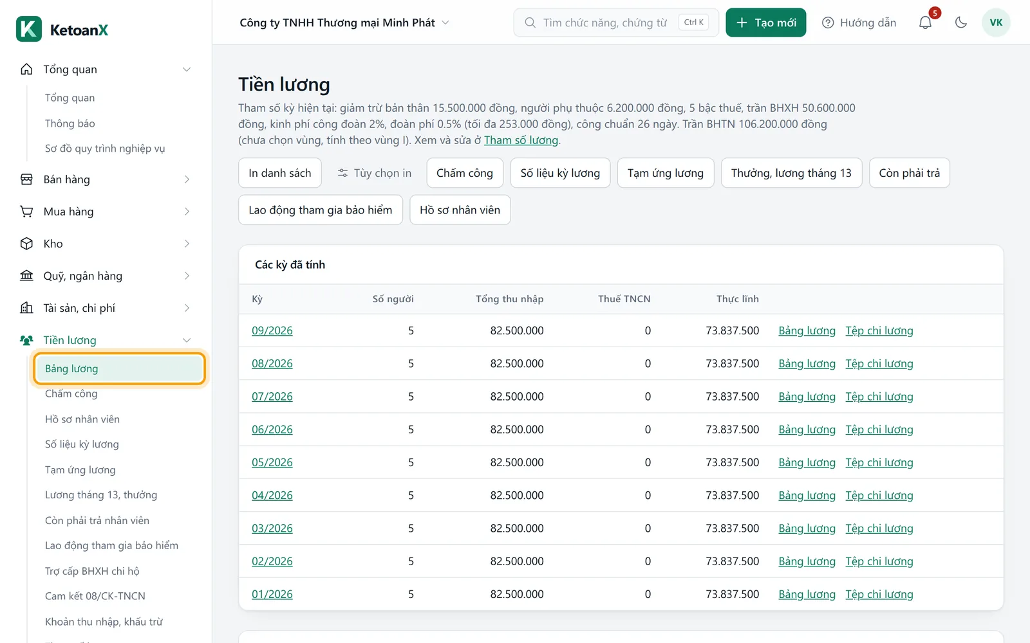This screenshot has height=643, width=1030.
Task: Open period 09/2026 link
Action: coord(272,331)
